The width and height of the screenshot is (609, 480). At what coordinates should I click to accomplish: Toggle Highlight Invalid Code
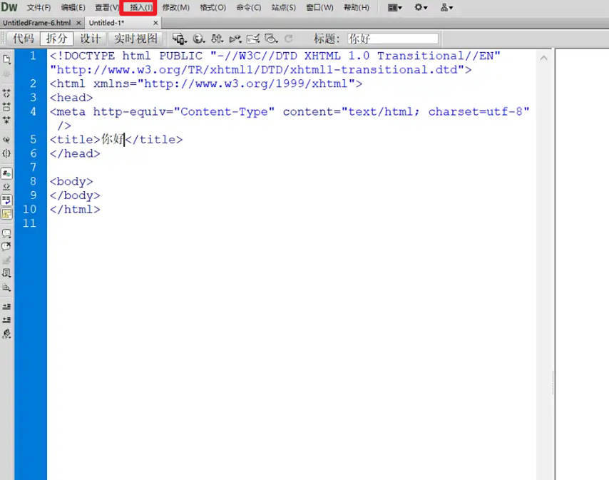[x=6, y=187]
